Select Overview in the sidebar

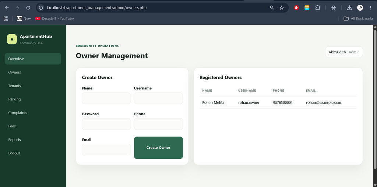[x=33, y=59]
